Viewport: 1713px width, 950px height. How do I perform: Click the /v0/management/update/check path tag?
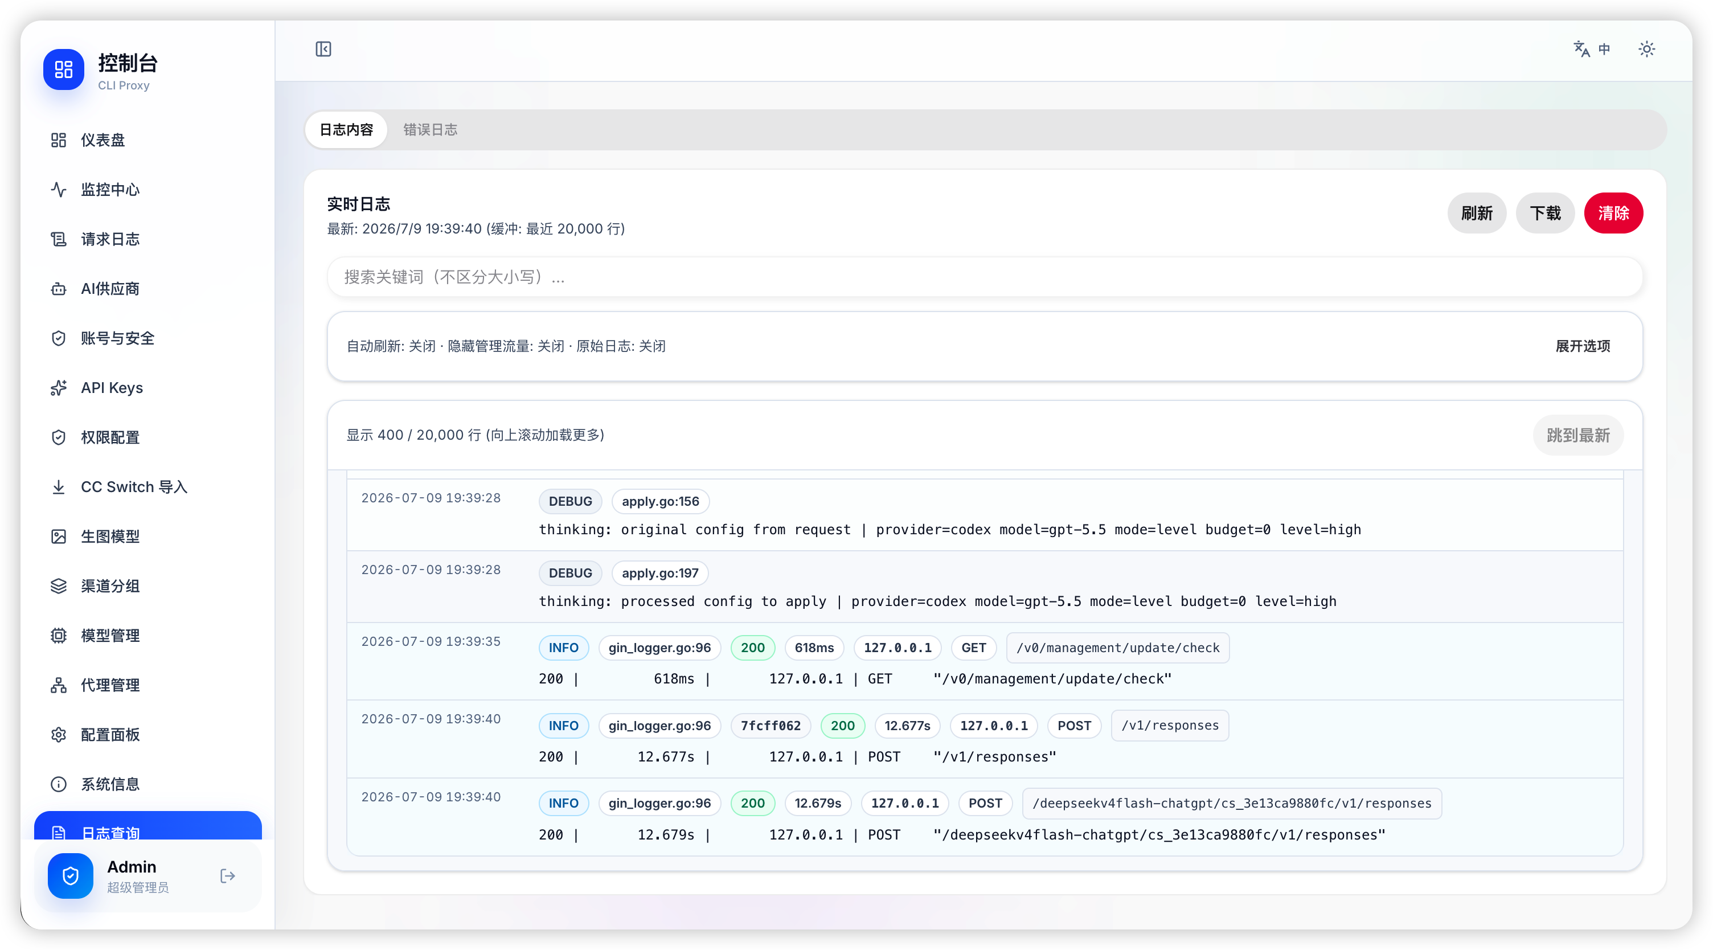tap(1118, 648)
